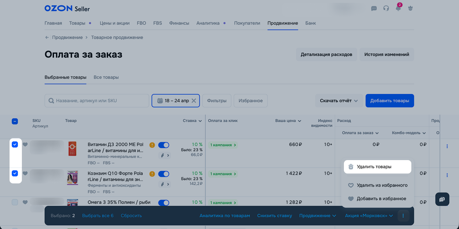This screenshot has width=459, height=229.
Task: Open the floating chat widget button
Action: pyautogui.click(x=442, y=199)
